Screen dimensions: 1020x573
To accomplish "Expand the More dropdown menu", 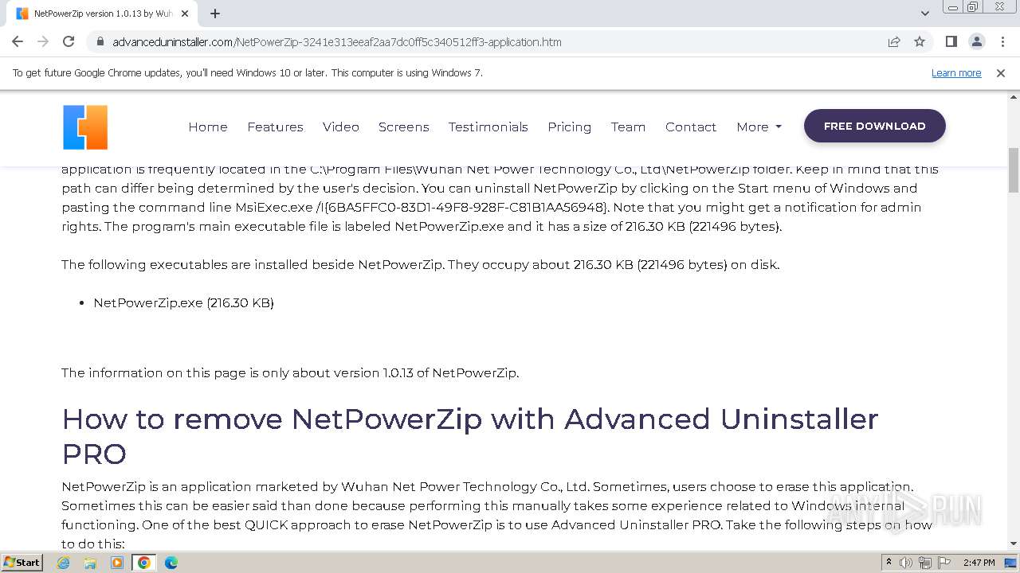I will point(759,127).
